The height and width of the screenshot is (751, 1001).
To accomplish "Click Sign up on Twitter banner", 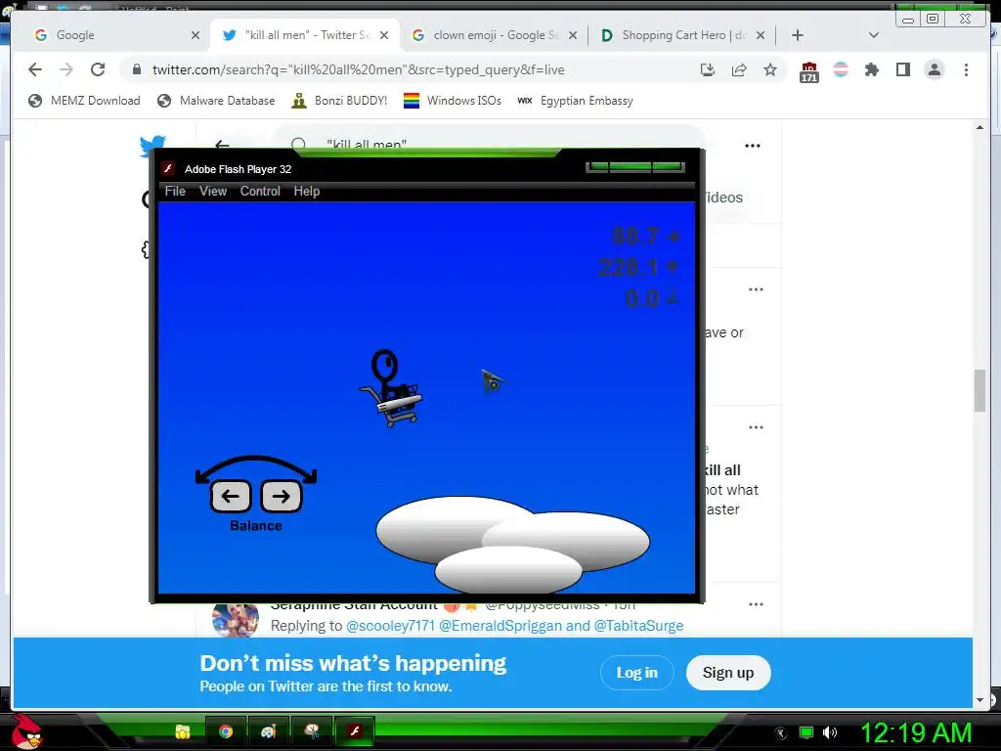I will tap(728, 673).
